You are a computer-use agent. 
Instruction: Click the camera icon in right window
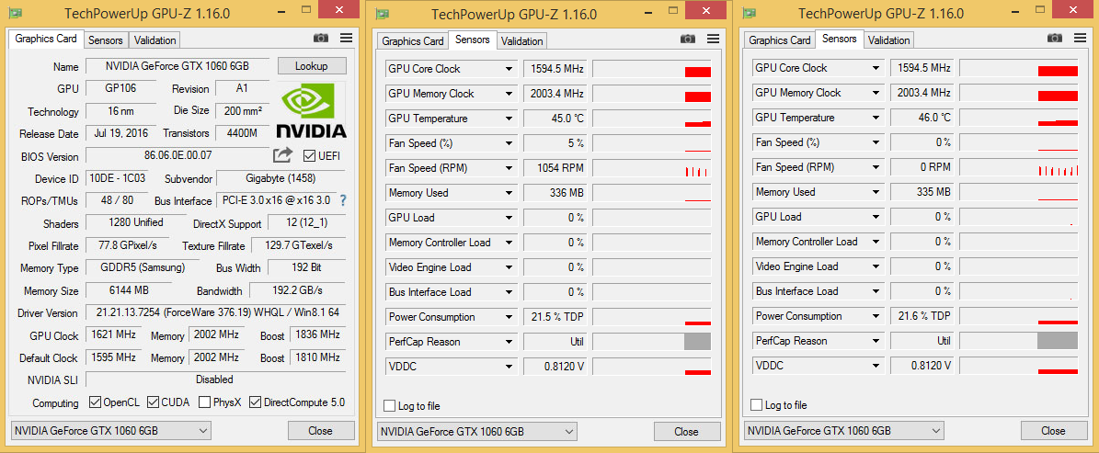click(x=1055, y=39)
